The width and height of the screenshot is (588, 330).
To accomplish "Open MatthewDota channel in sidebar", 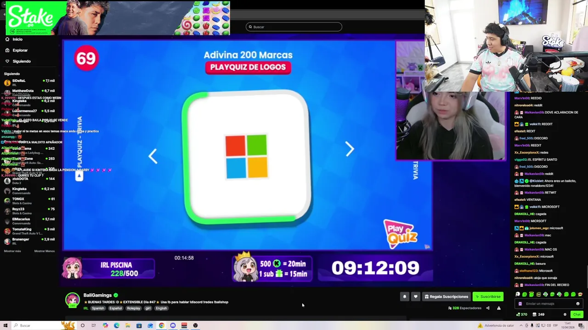I will pos(29,93).
